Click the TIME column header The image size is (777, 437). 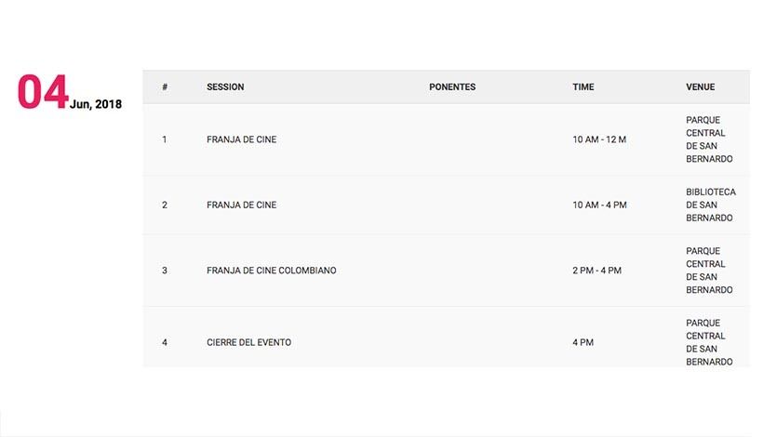click(583, 87)
